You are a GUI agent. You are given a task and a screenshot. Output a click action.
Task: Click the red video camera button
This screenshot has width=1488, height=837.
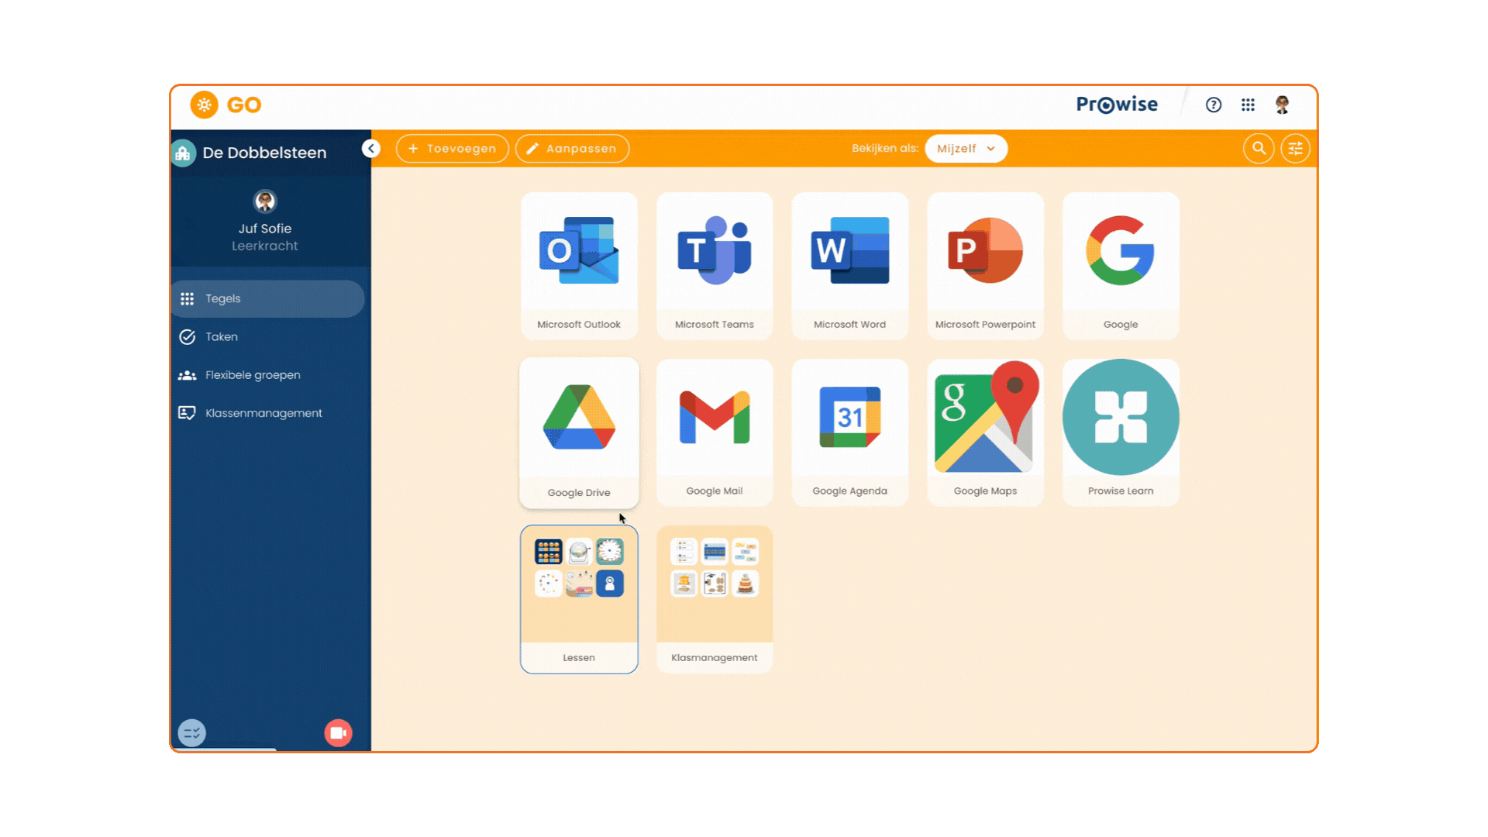pyautogui.click(x=338, y=732)
